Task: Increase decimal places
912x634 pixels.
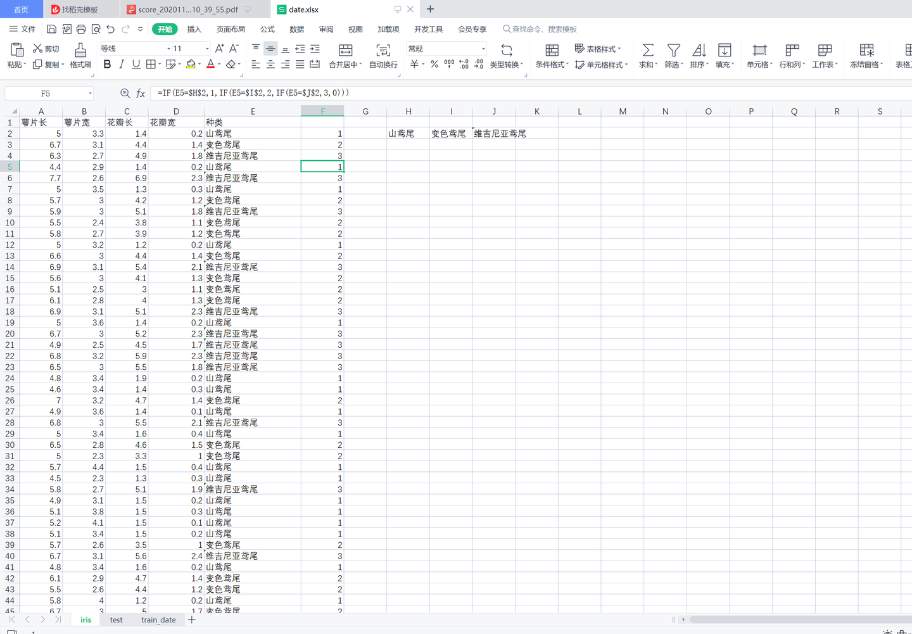Action: [464, 64]
